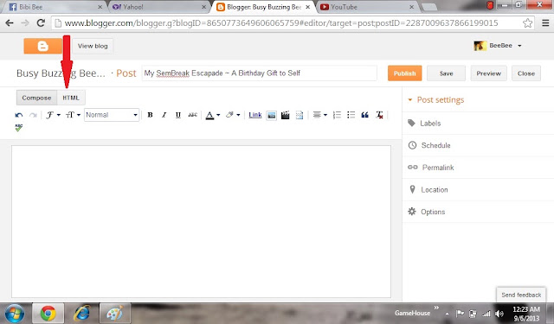Screen dimensions: 554x324
Task: Open the font size picker
Action: click(73, 115)
